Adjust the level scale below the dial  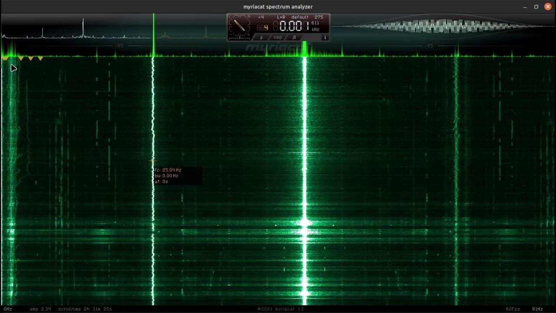(x=239, y=39)
